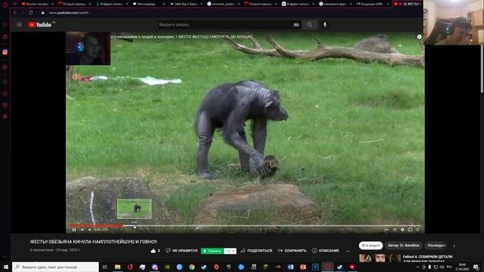Viewport: 484px width, 272px height.
Task: Click ПОДЕЛИТЬСЯ to share the video
Action: click(x=256, y=251)
